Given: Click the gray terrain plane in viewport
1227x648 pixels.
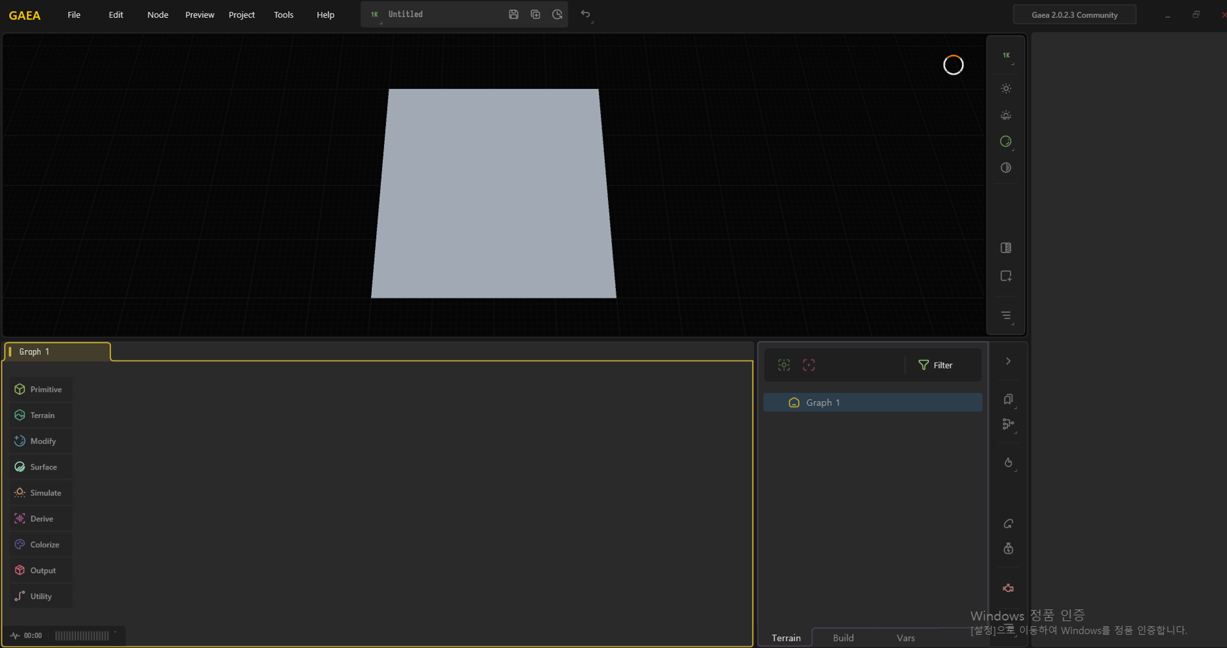Looking at the screenshot, I should [x=493, y=194].
